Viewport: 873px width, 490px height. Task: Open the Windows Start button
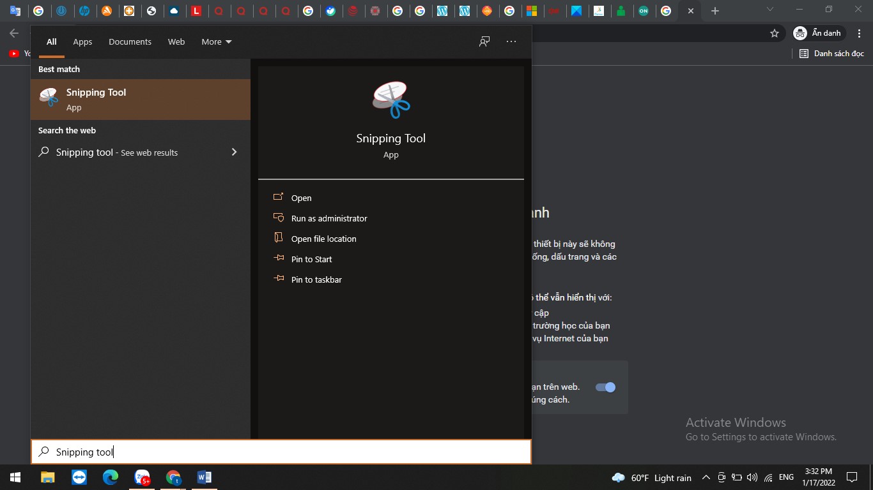point(15,477)
